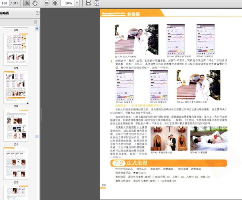
Task: Click the 缩略图 panel title
Action: pos(6,13)
